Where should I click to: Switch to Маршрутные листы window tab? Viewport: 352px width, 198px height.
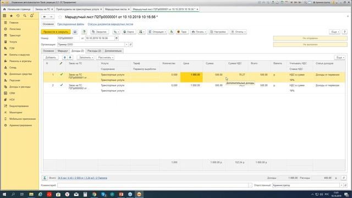click(116, 9)
